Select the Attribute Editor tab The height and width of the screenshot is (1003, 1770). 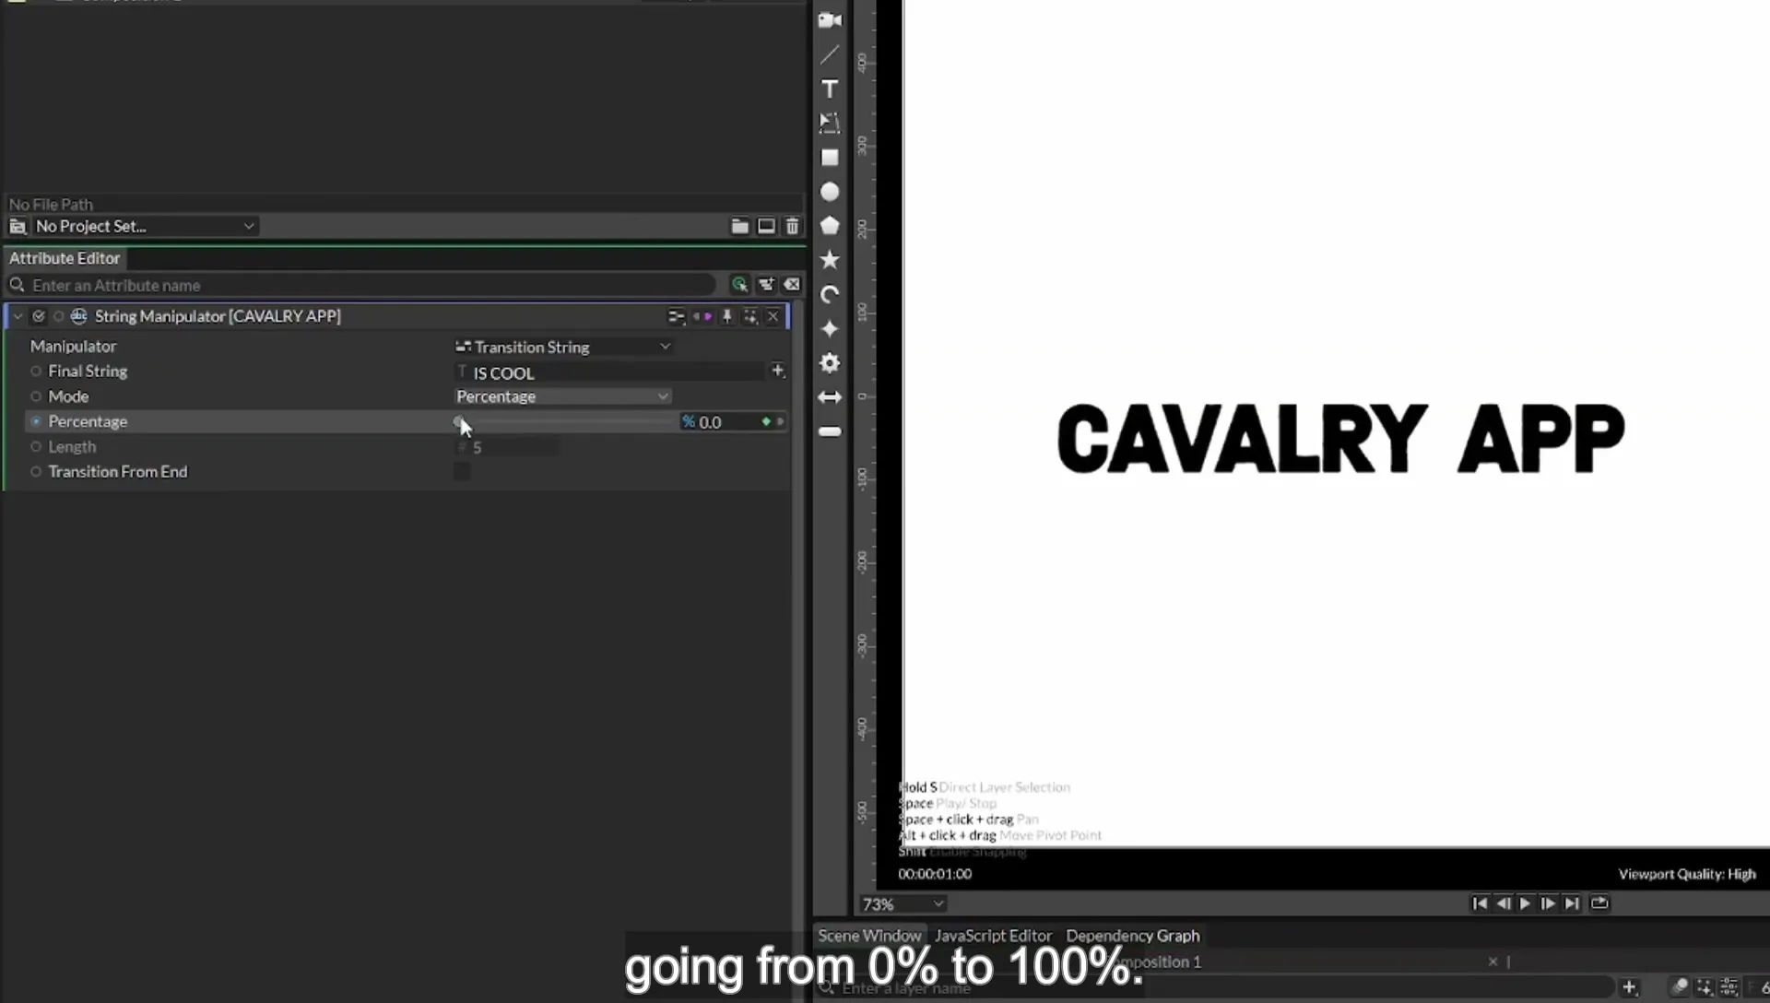[x=65, y=258]
